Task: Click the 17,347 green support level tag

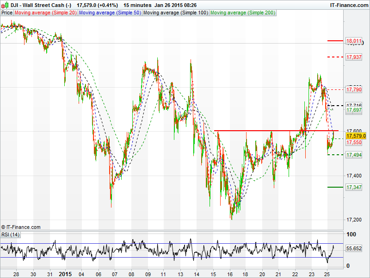Action: pyautogui.click(x=354, y=187)
